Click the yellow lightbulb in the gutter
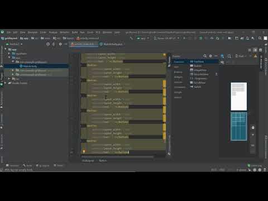The width and height of the screenshot is (268, 201). 84,151
